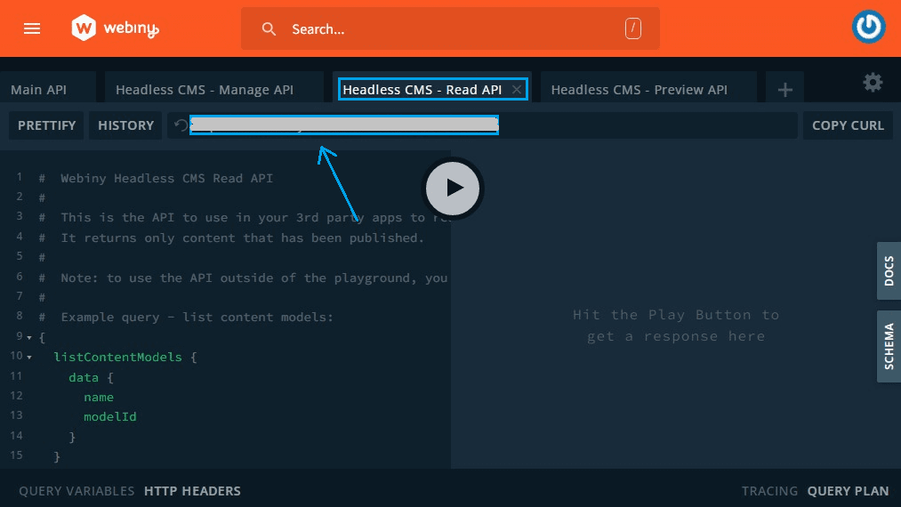Image resolution: width=901 pixels, height=507 pixels.
Task: Click the COPY CURL button
Action: [848, 125]
